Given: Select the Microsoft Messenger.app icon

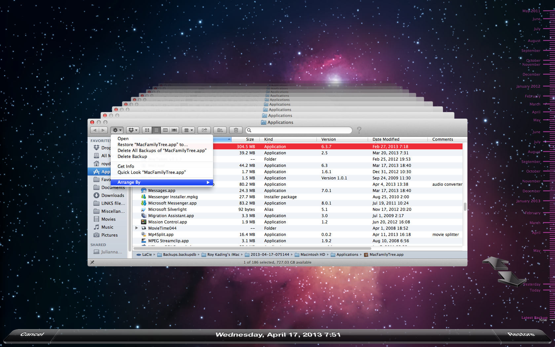Looking at the screenshot, I should [144, 203].
